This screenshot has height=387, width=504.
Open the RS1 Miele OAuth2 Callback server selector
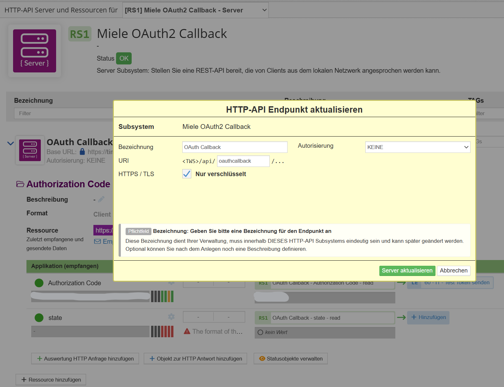(195, 10)
